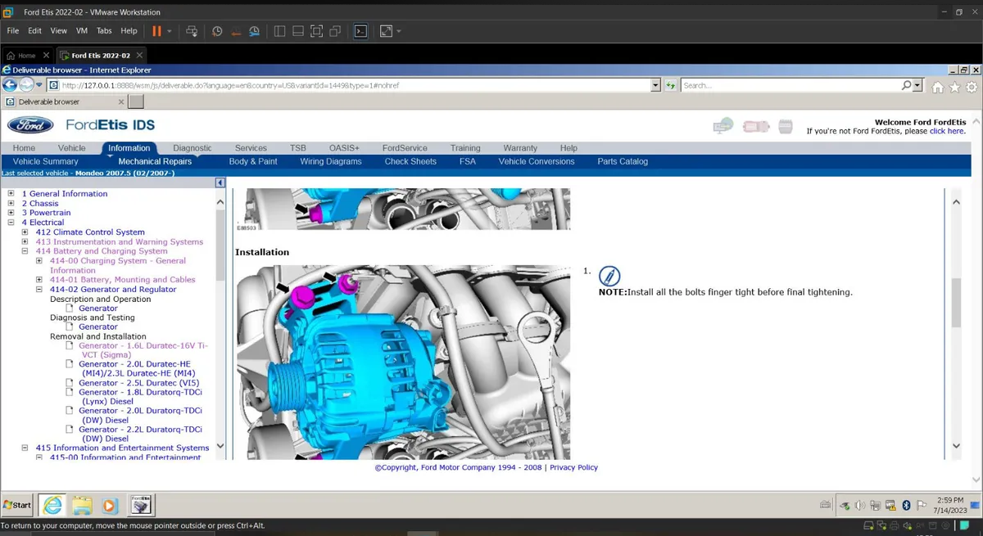Switch to the Diagnostic tab
The width and height of the screenshot is (983, 536).
(192, 148)
